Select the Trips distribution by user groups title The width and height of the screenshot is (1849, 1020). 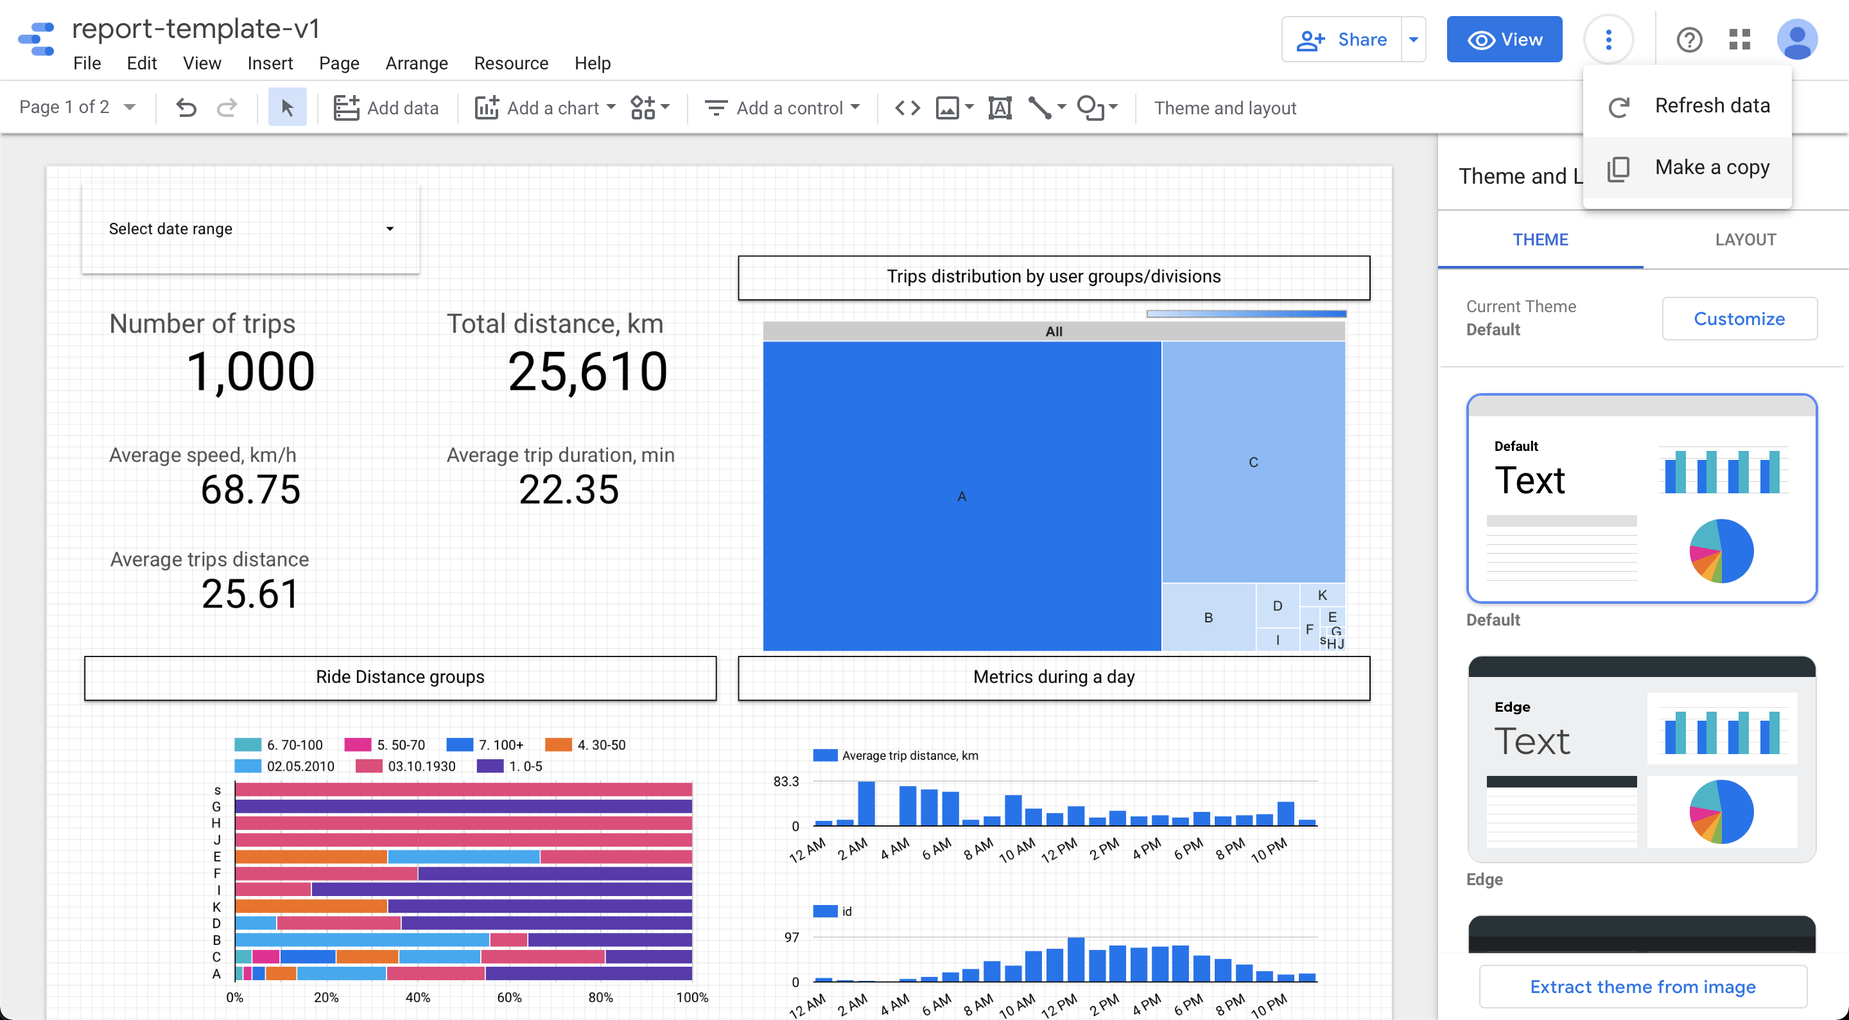click(x=1054, y=277)
